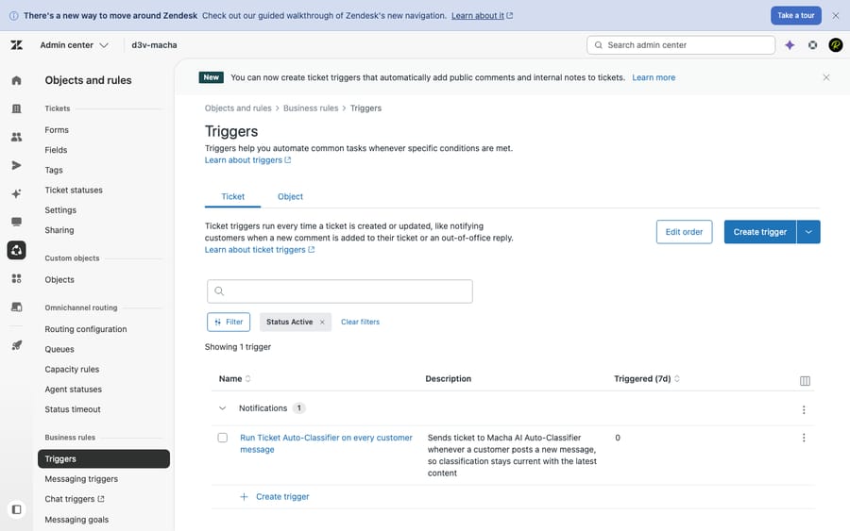Switch to the Object tab
The image size is (850, 531).
pyautogui.click(x=290, y=196)
